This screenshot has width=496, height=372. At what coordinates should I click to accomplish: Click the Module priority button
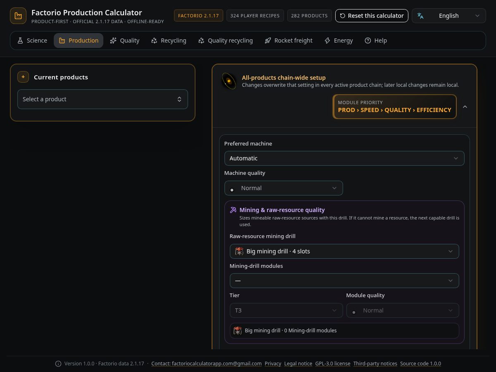click(395, 107)
